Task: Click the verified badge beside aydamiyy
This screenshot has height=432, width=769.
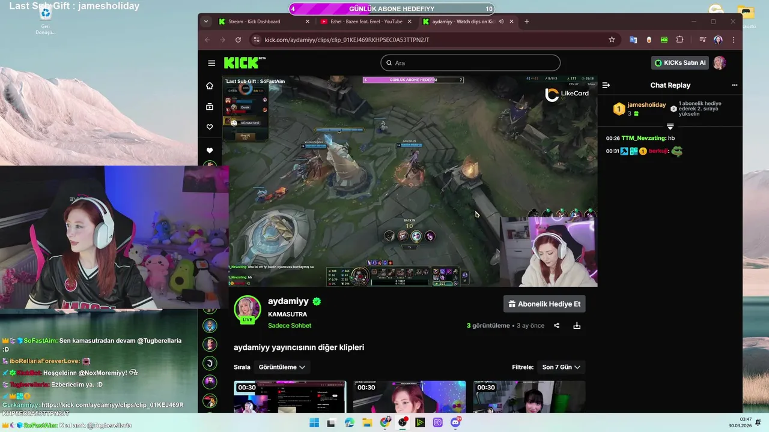Action: click(x=317, y=301)
